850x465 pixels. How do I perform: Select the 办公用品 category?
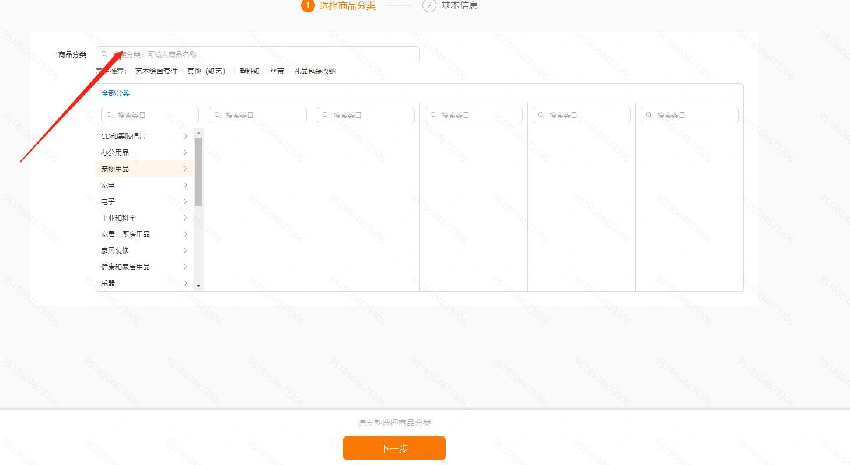click(145, 152)
